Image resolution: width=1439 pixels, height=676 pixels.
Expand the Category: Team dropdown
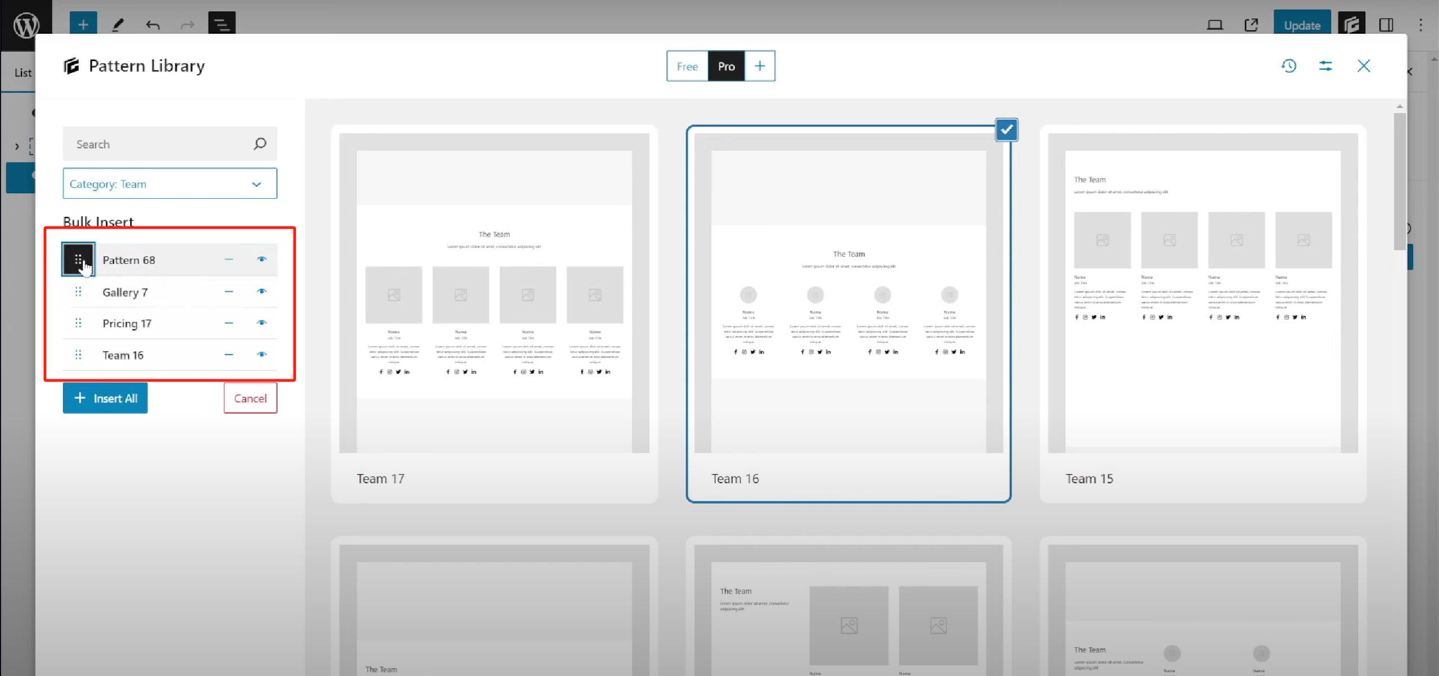[x=170, y=184]
